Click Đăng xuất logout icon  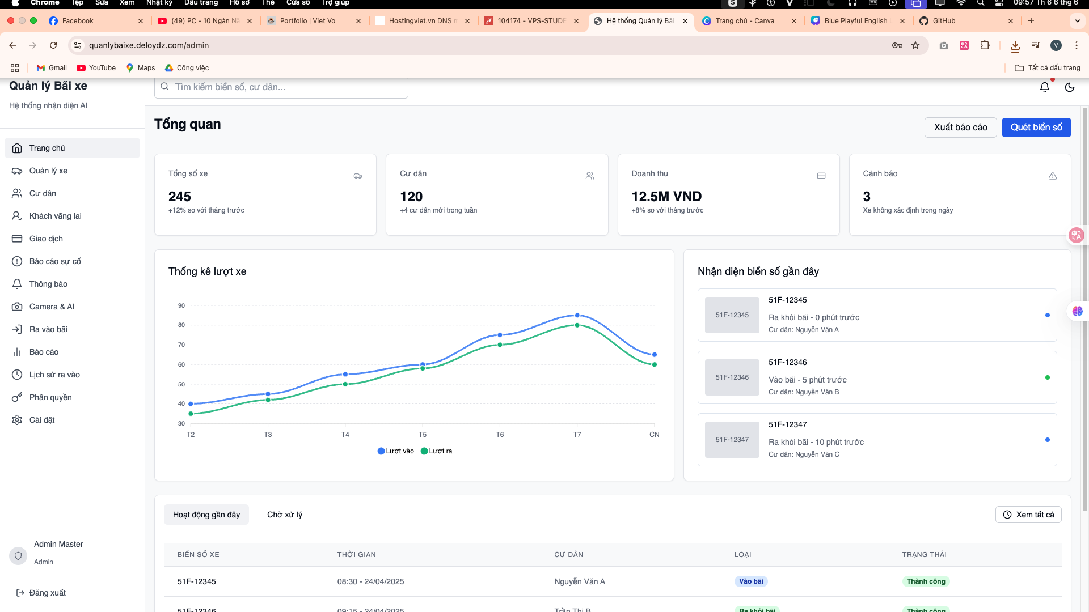(20, 593)
